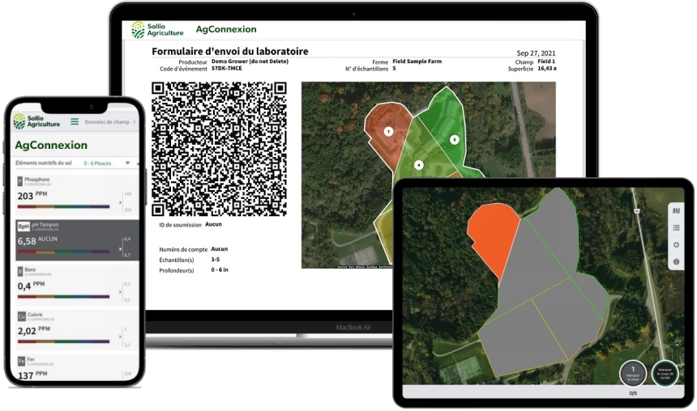
Task: Select the Fer Fe element icon
Action: coord(21,361)
